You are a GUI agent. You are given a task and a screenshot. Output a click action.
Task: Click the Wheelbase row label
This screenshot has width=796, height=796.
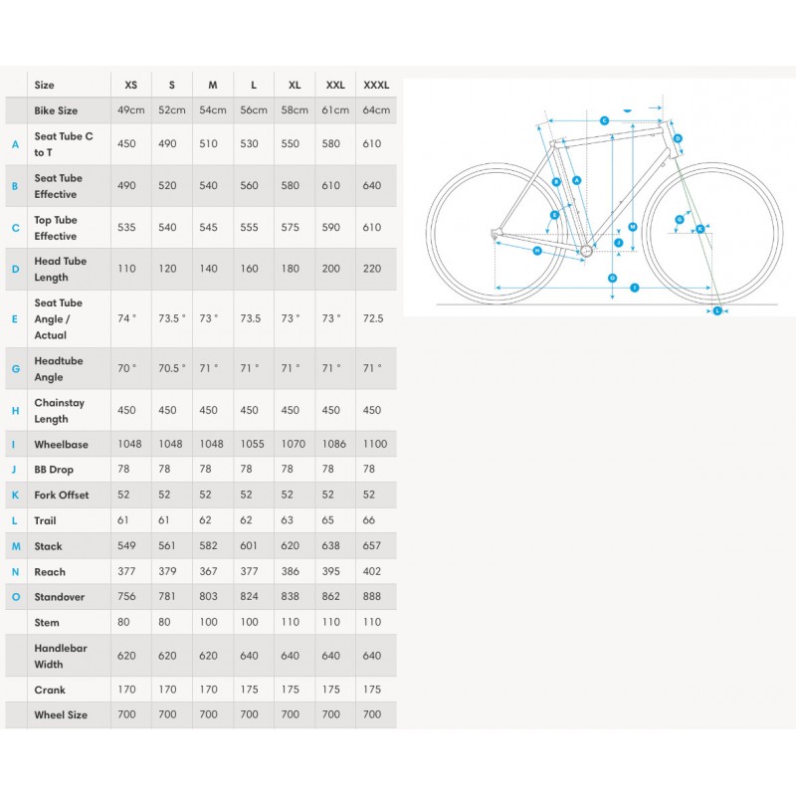tap(62, 444)
